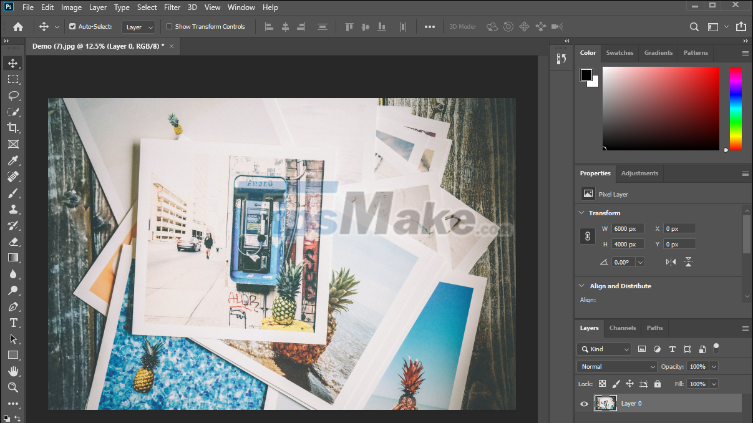Open the History panel icon
Screen dimensions: 753x423
[x=561, y=59]
